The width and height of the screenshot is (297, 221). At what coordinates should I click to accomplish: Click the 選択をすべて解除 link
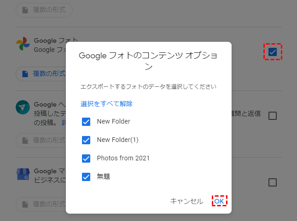pyautogui.click(x=106, y=104)
